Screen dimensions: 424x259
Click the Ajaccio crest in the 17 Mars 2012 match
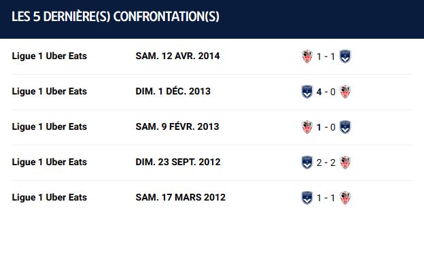click(345, 198)
